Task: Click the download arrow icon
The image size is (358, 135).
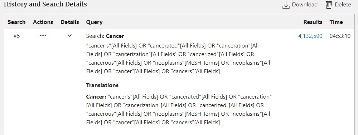Action: click(x=286, y=5)
